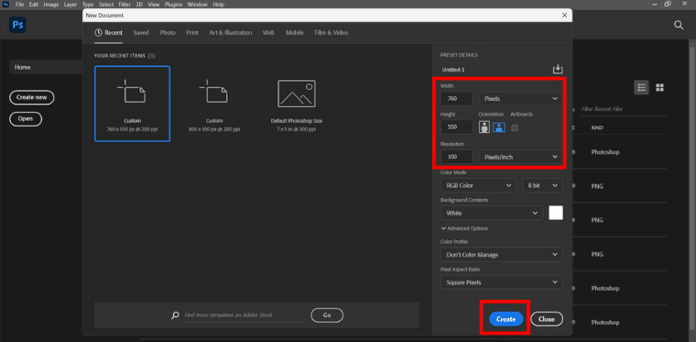
Task: Click the Photoshop Ps home logo
Action: [17, 25]
